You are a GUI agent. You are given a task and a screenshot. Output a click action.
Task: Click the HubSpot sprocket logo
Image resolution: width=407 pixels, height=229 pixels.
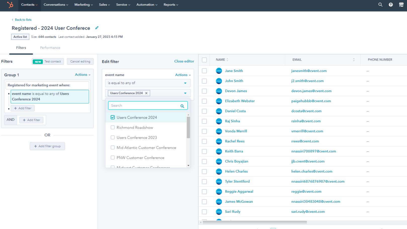click(10, 5)
